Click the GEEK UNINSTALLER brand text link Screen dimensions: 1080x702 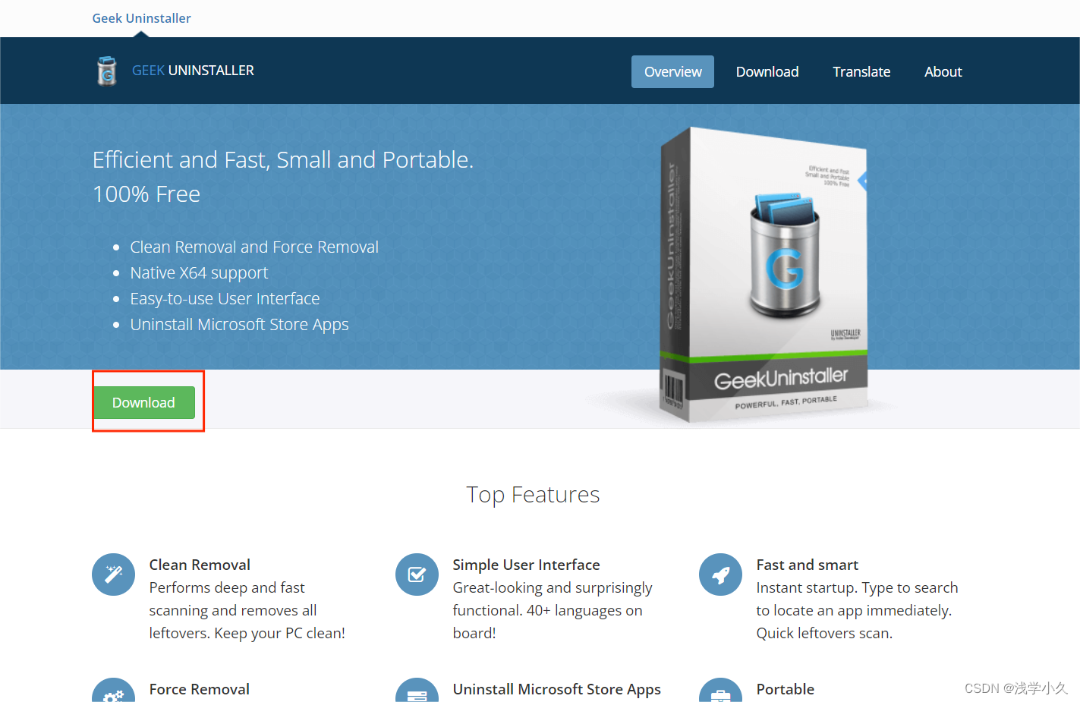click(193, 71)
